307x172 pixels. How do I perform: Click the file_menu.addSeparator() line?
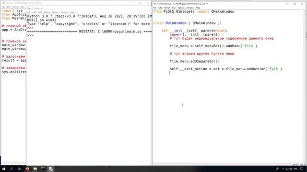coord(195,61)
